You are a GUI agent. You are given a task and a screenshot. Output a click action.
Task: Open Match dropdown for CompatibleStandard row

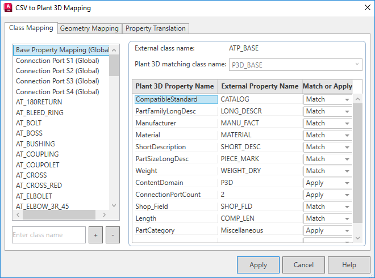coord(328,99)
